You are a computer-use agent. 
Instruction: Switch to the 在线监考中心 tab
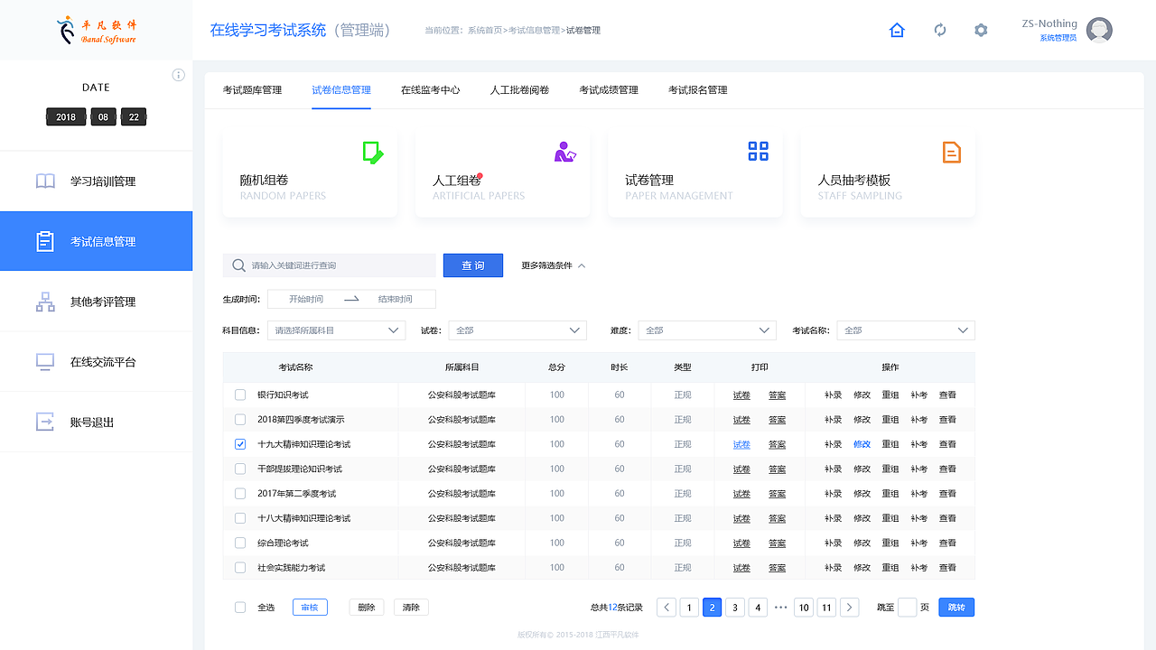[x=431, y=89]
